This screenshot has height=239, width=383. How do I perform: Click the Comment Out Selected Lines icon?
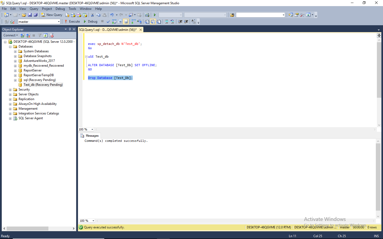[166, 22]
